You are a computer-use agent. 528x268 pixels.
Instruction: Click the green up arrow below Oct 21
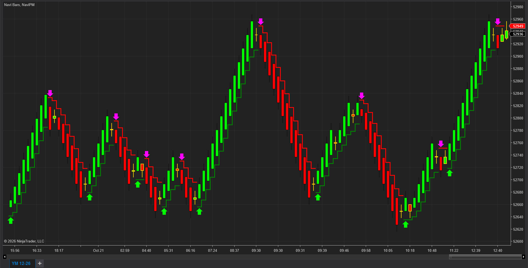pos(90,197)
